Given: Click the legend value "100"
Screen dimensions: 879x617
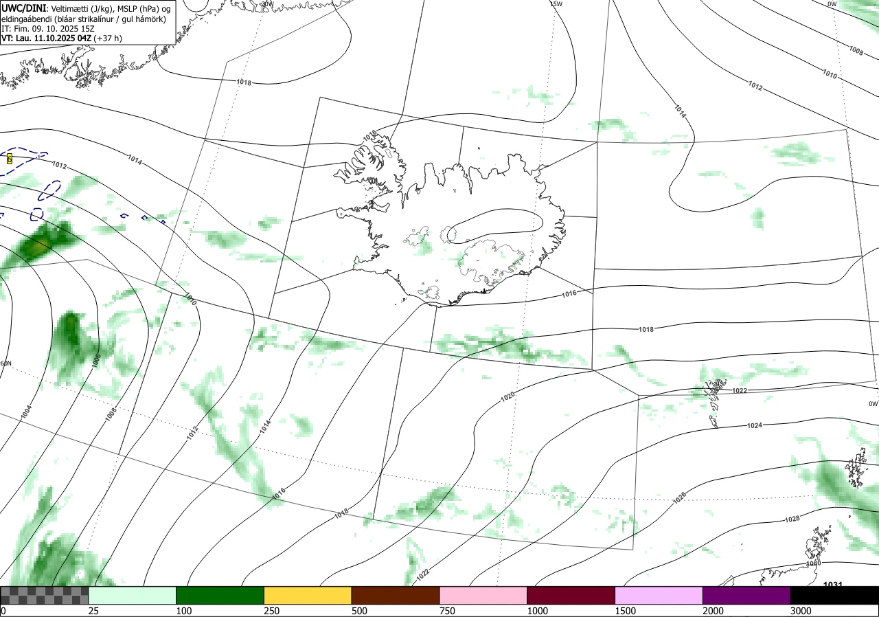Looking at the screenshot, I should point(184,611).
